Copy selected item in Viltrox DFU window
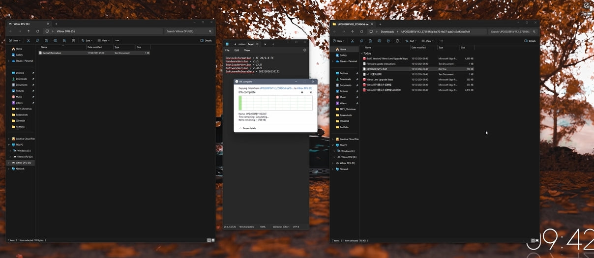This screenshot has width=594, height=258. (x=37, y=40)
